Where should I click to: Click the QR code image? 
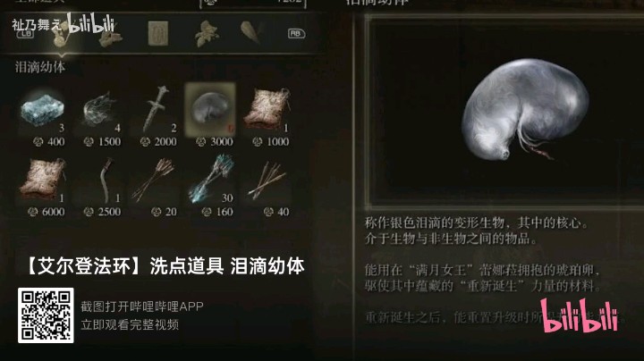click(46, 315)
